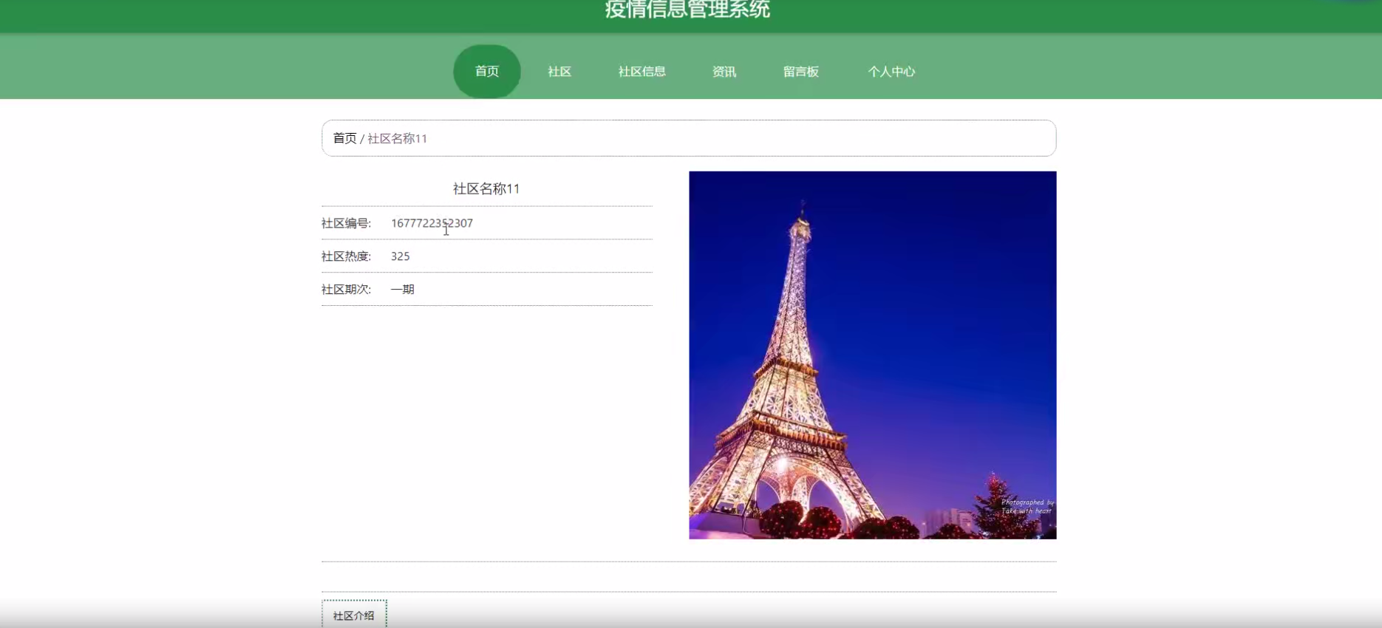Click the 社区期次 value 一期

403,289
